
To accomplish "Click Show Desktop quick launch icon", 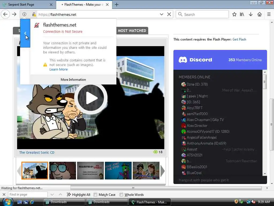I will pyautogui.click(x=19, y=202).
